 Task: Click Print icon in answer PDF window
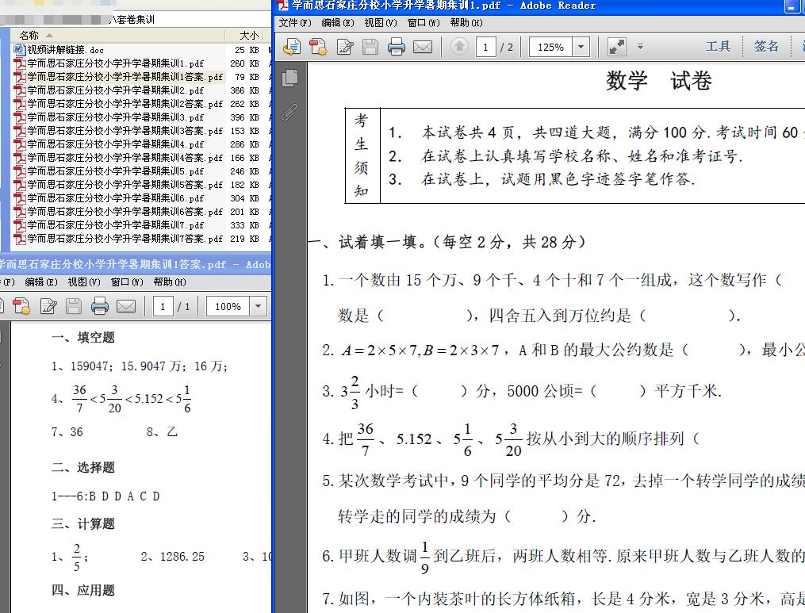(x=99, y=306)
